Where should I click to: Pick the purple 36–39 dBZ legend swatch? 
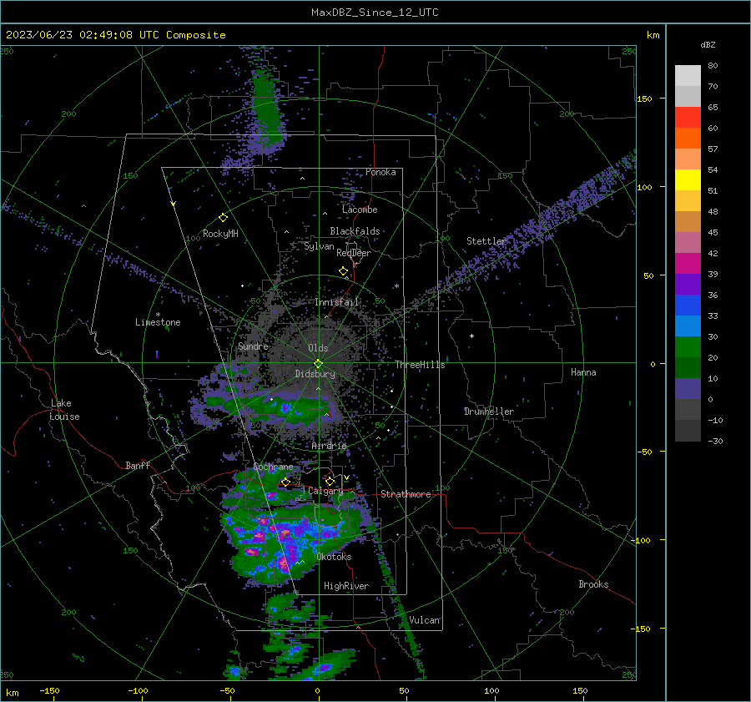pos(688,284)
